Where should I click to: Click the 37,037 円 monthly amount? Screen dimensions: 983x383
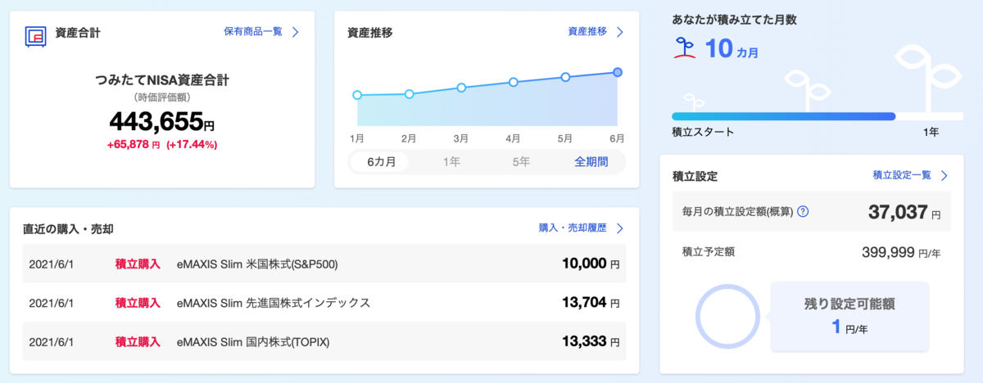click(904, 213)
